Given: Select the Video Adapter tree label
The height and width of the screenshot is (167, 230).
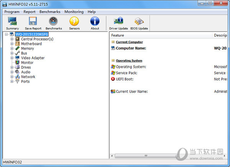Looking at the screenshot, I should pyautogui.click(x=33, y=58).
